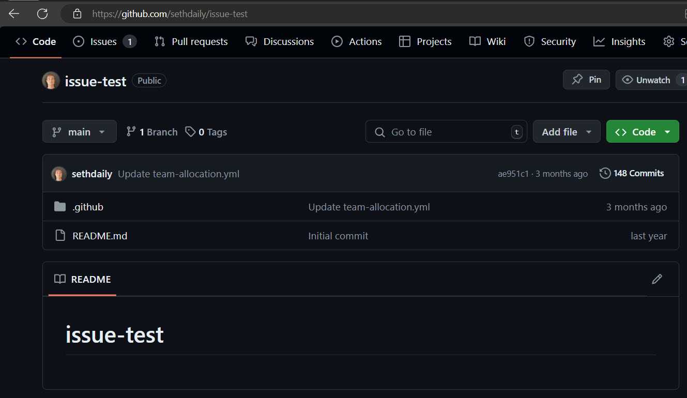The height and width of the screenshot is (398, 687).
Task: Open the 1 Branch link
Action: pos(152,132)
